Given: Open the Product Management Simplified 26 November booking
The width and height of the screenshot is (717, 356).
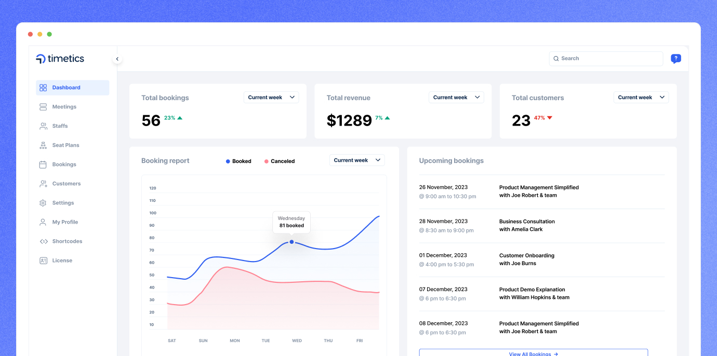Looking at the screenshot, I should tap(539, 191).
